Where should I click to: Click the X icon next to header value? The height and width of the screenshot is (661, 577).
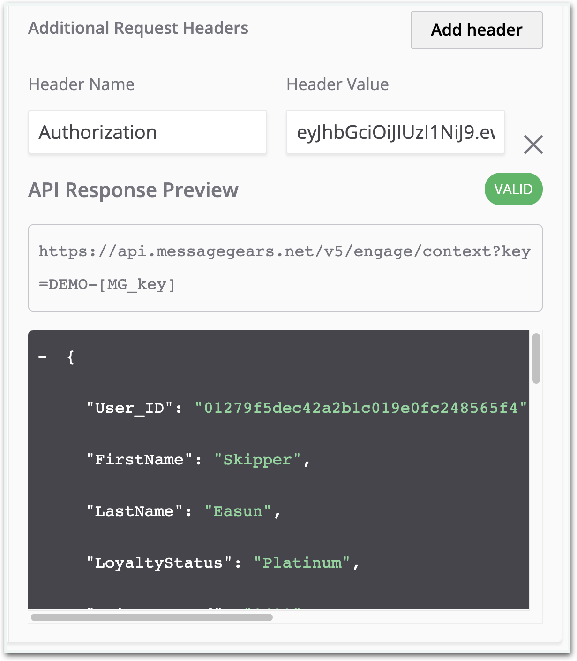[x=533, y=145]
